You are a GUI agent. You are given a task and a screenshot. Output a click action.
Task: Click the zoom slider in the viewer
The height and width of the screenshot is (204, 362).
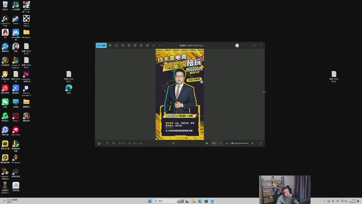coord(240,143)
